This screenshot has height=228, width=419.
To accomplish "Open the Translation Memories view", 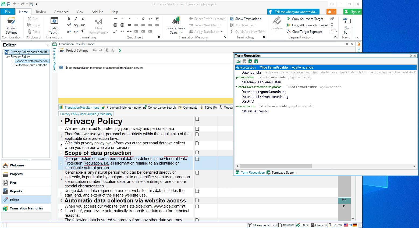I will point(26,208).
